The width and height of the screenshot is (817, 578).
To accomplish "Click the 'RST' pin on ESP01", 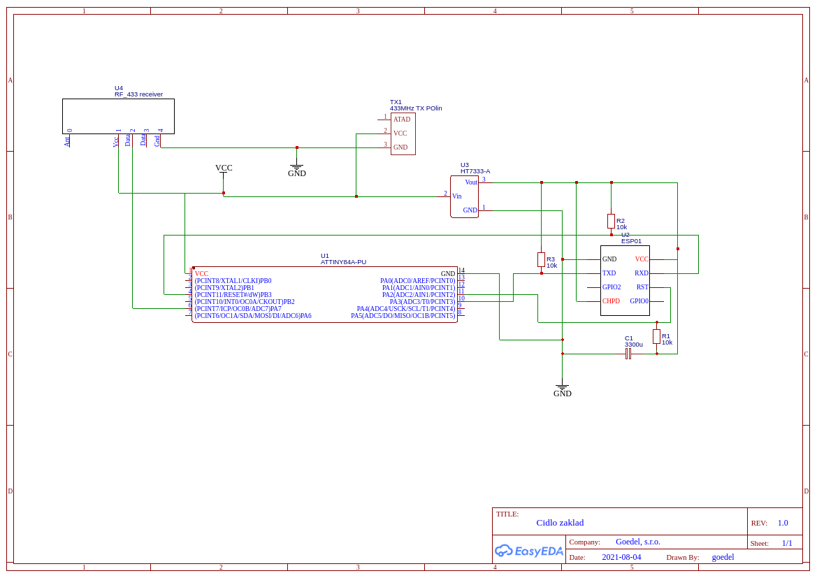I will (x=642, y=287).
